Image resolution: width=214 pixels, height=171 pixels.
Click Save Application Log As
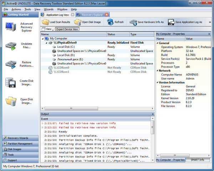pyautogui.click(x=186, y=22)
